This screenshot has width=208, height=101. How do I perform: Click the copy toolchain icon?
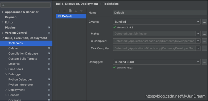click(70, 11)
